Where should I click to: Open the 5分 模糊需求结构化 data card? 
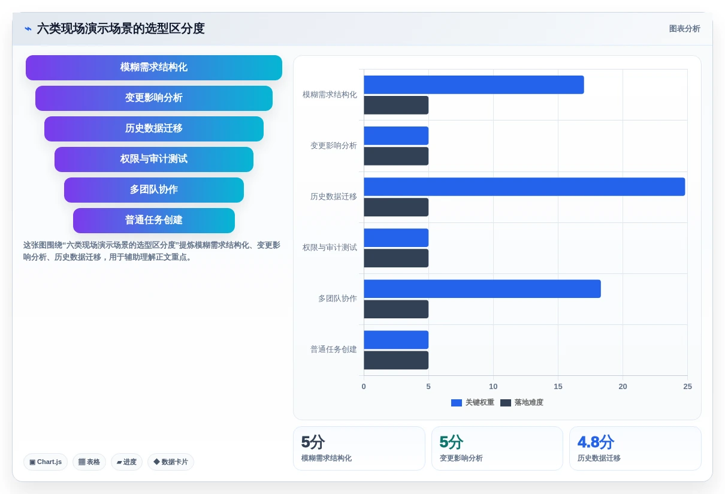pyautogui.click(x=359, y=448)
